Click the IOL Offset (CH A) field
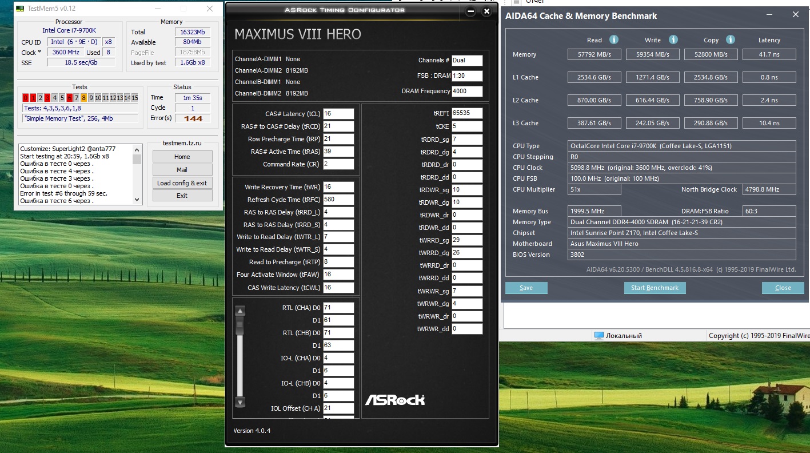 [338, 408]
